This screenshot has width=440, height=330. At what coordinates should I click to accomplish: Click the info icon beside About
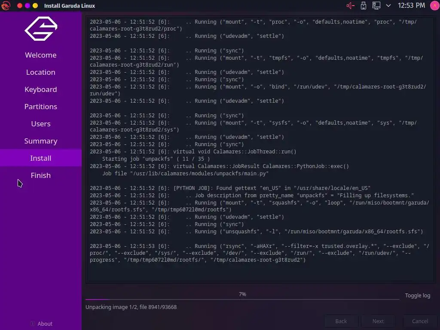click(33, 324)
